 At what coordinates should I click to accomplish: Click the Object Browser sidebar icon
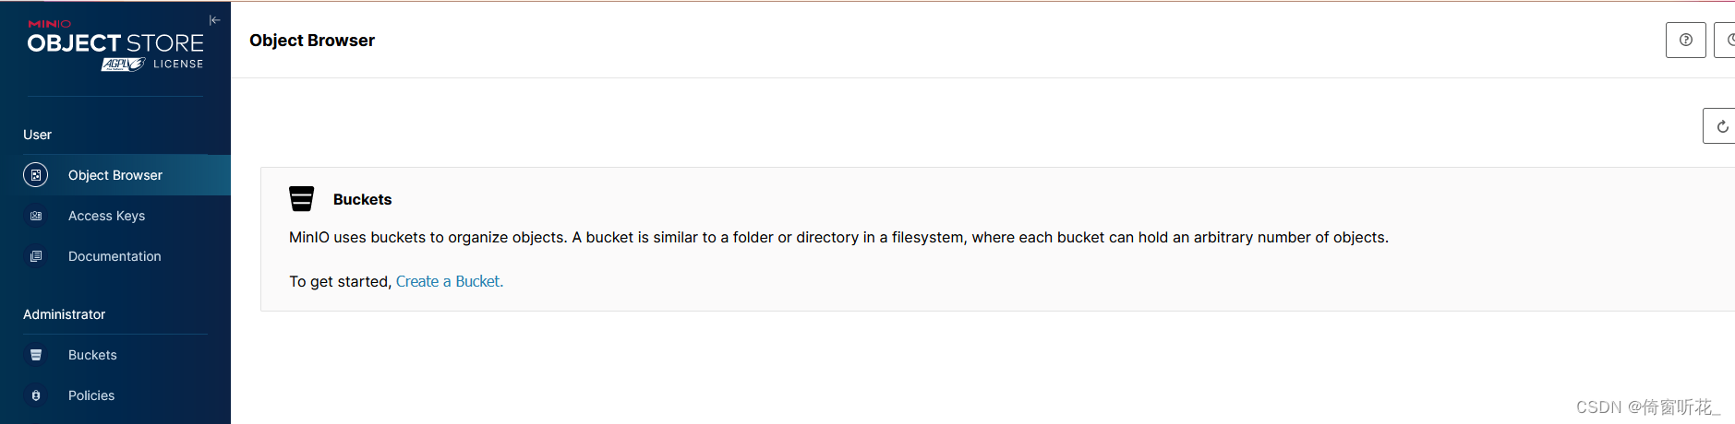click(36, 175)
